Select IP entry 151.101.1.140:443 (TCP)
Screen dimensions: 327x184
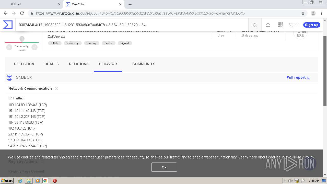click(x=27, y=111)
